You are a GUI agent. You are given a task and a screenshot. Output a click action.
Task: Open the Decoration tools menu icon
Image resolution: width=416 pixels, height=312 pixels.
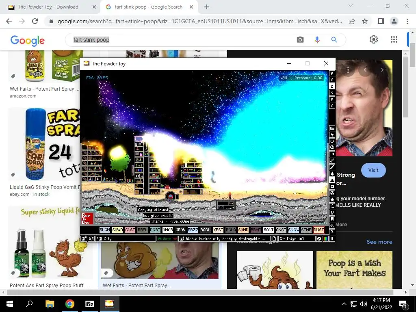point(332,225)
